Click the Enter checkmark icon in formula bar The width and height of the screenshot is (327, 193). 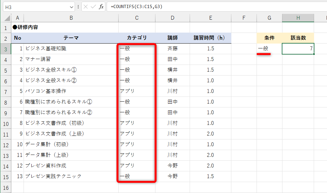(92, 6)
